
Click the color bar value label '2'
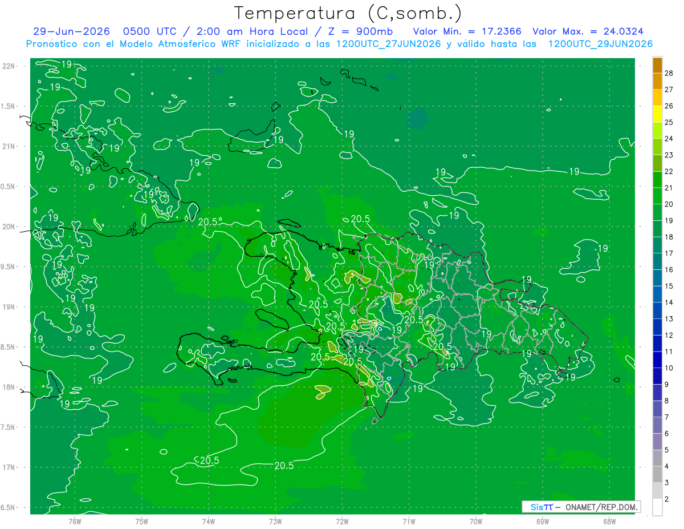pyautogui.click(x=667, y=499)
